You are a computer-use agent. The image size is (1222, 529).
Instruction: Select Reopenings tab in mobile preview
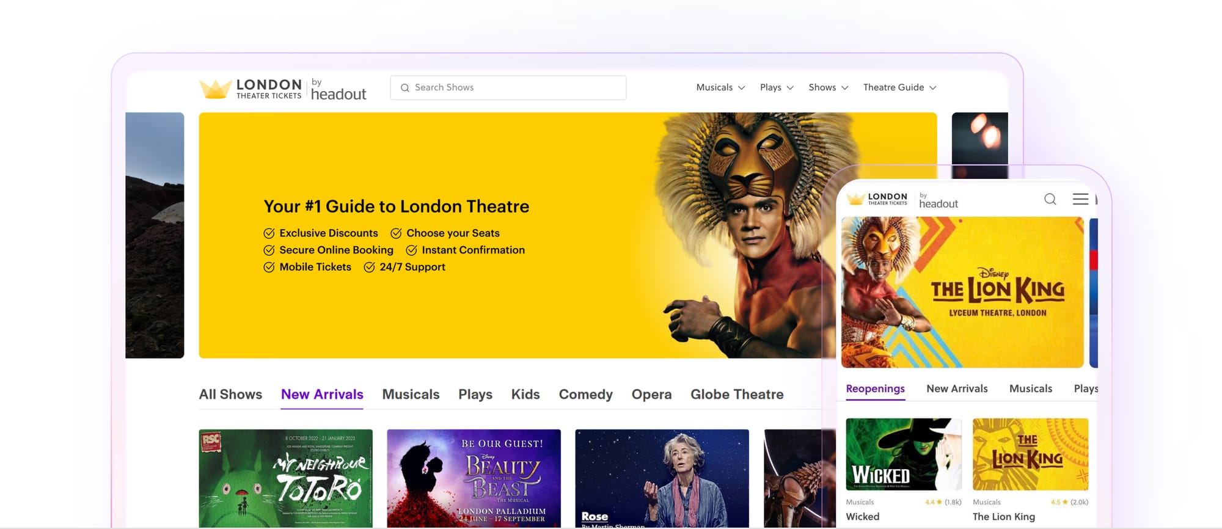tap(875, 389)
